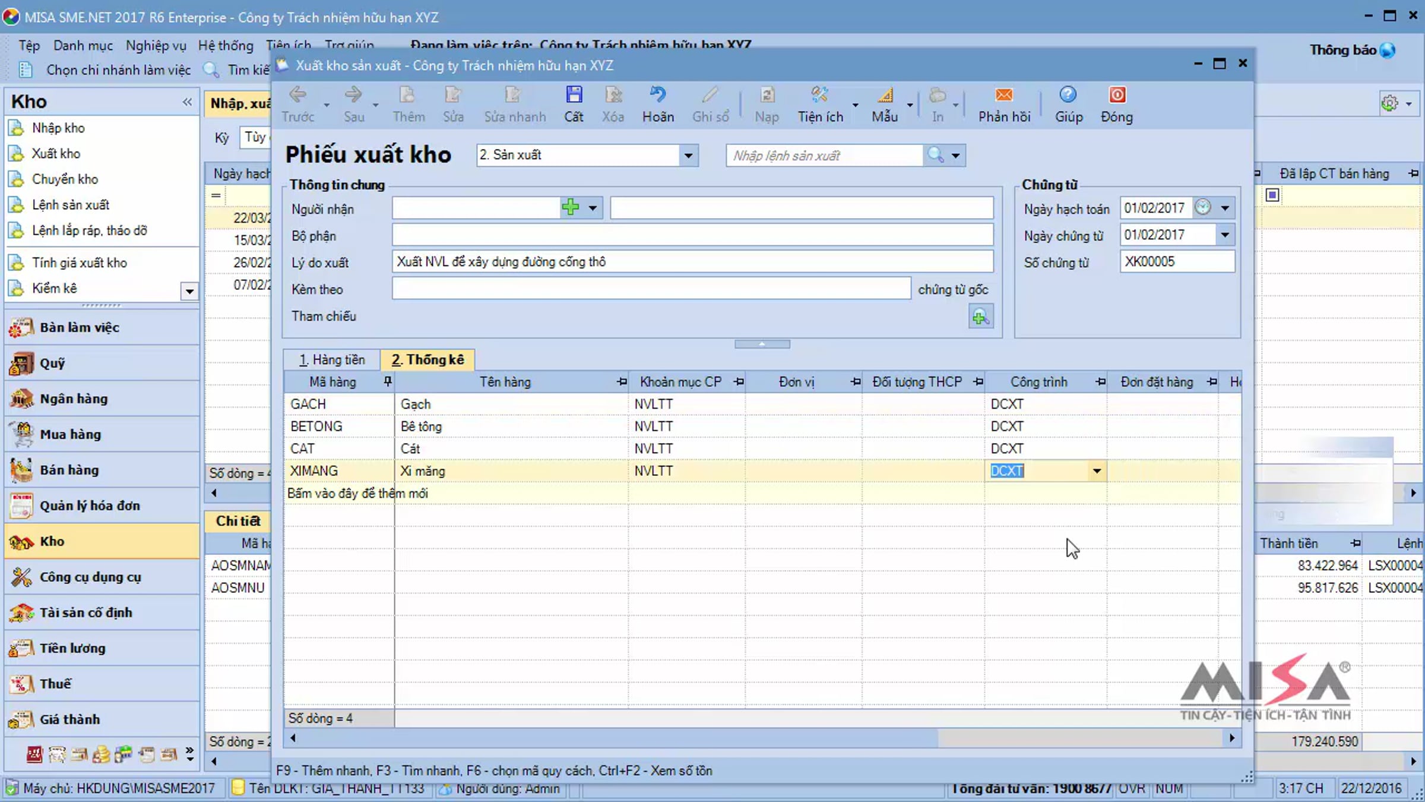Click the settings gear icon in main window
Image resolution: width=1425 pixels, height=802 pixels.
[1389, 103]
